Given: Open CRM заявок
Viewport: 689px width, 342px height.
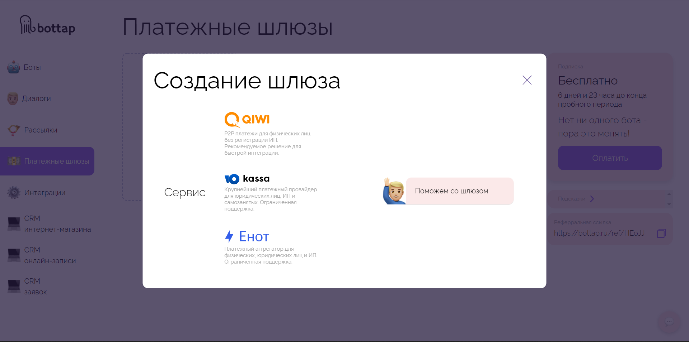Looking at the screenshot, I should [36, 286].
